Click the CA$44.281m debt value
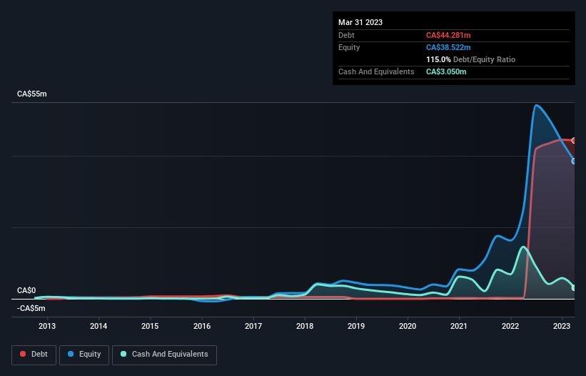This screenshot has width=586, height=376. click(448, 35)
